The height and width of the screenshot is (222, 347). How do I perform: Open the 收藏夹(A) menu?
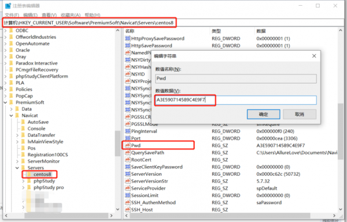[71, 15]
